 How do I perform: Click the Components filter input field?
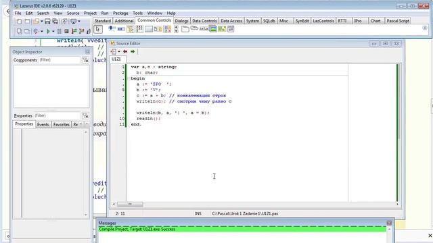pyautogui.click(x=59, y=60)
